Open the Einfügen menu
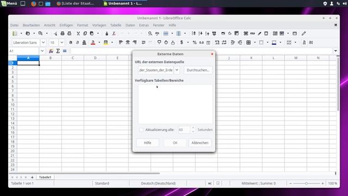348x196 pixels. [x=66, y=25]
